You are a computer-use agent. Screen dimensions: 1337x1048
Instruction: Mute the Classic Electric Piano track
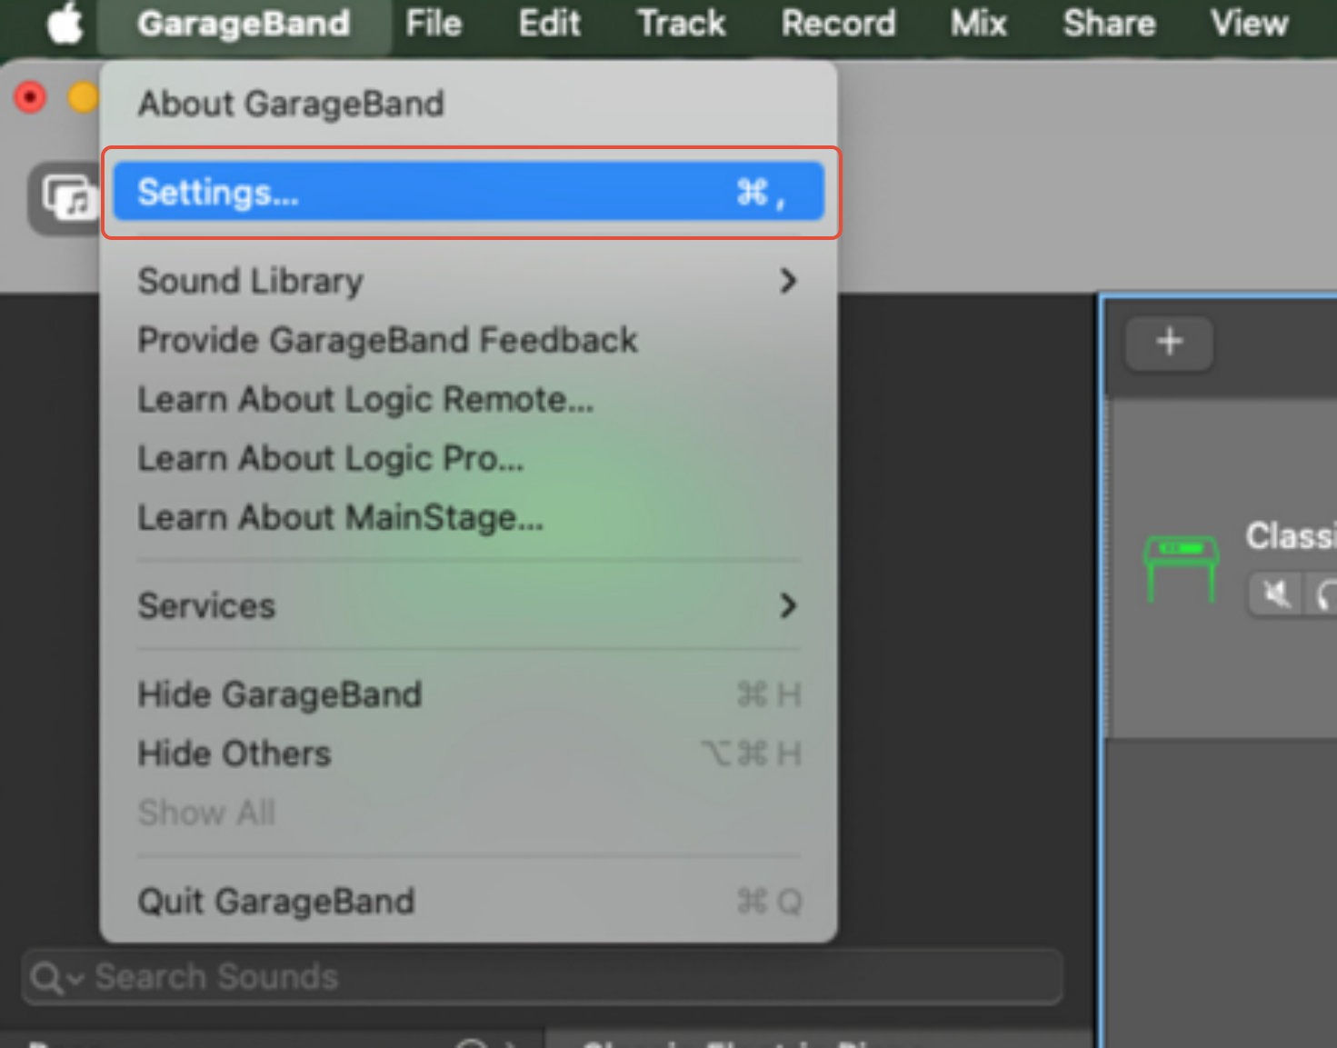1276,594
